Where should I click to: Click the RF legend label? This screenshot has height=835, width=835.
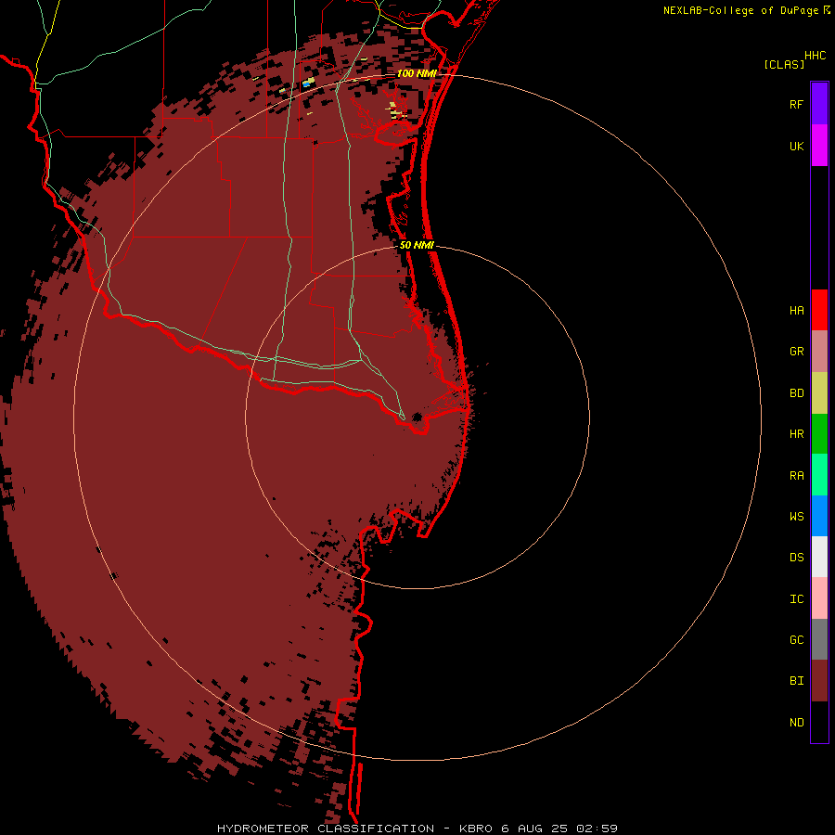tap(796, 104)
